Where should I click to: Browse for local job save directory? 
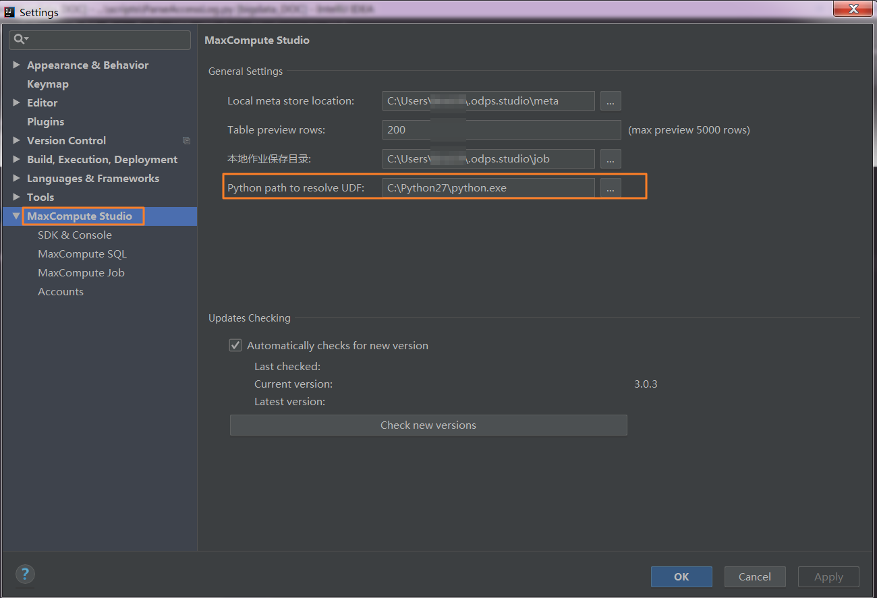pos(611,159)
